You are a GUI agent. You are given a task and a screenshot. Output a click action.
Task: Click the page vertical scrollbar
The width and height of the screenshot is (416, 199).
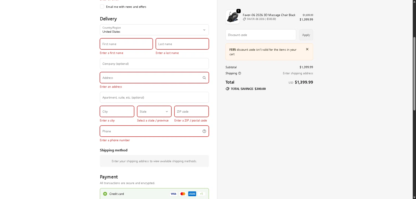point(414,73)
